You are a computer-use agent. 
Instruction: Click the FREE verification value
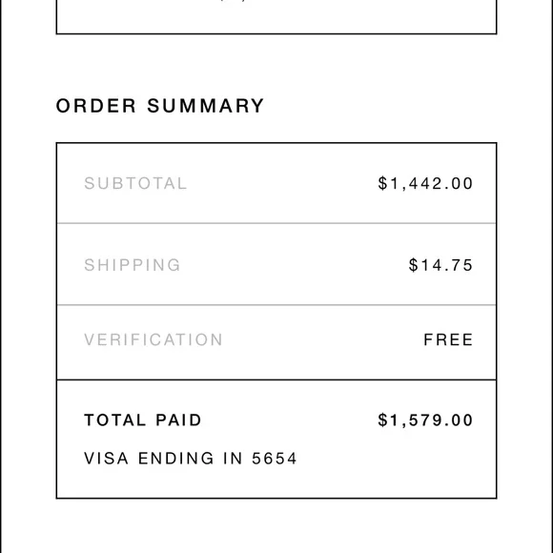click(448, 339)
